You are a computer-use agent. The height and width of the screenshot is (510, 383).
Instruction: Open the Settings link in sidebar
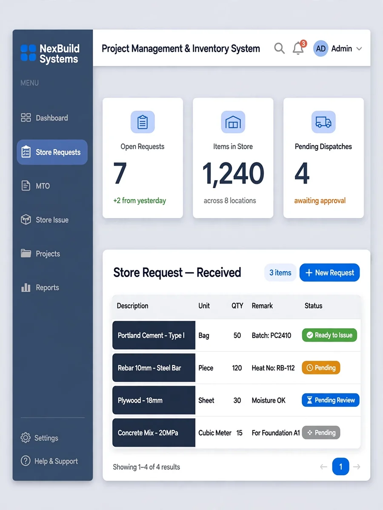(x=40, y=438)
